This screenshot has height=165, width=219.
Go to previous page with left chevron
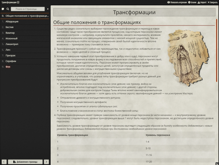coord(4,162)
